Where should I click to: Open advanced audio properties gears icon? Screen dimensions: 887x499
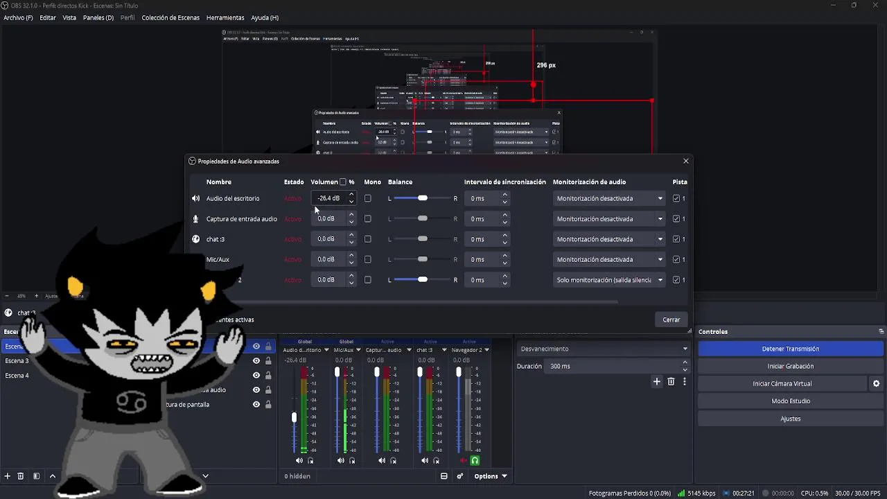click(459, 476)
